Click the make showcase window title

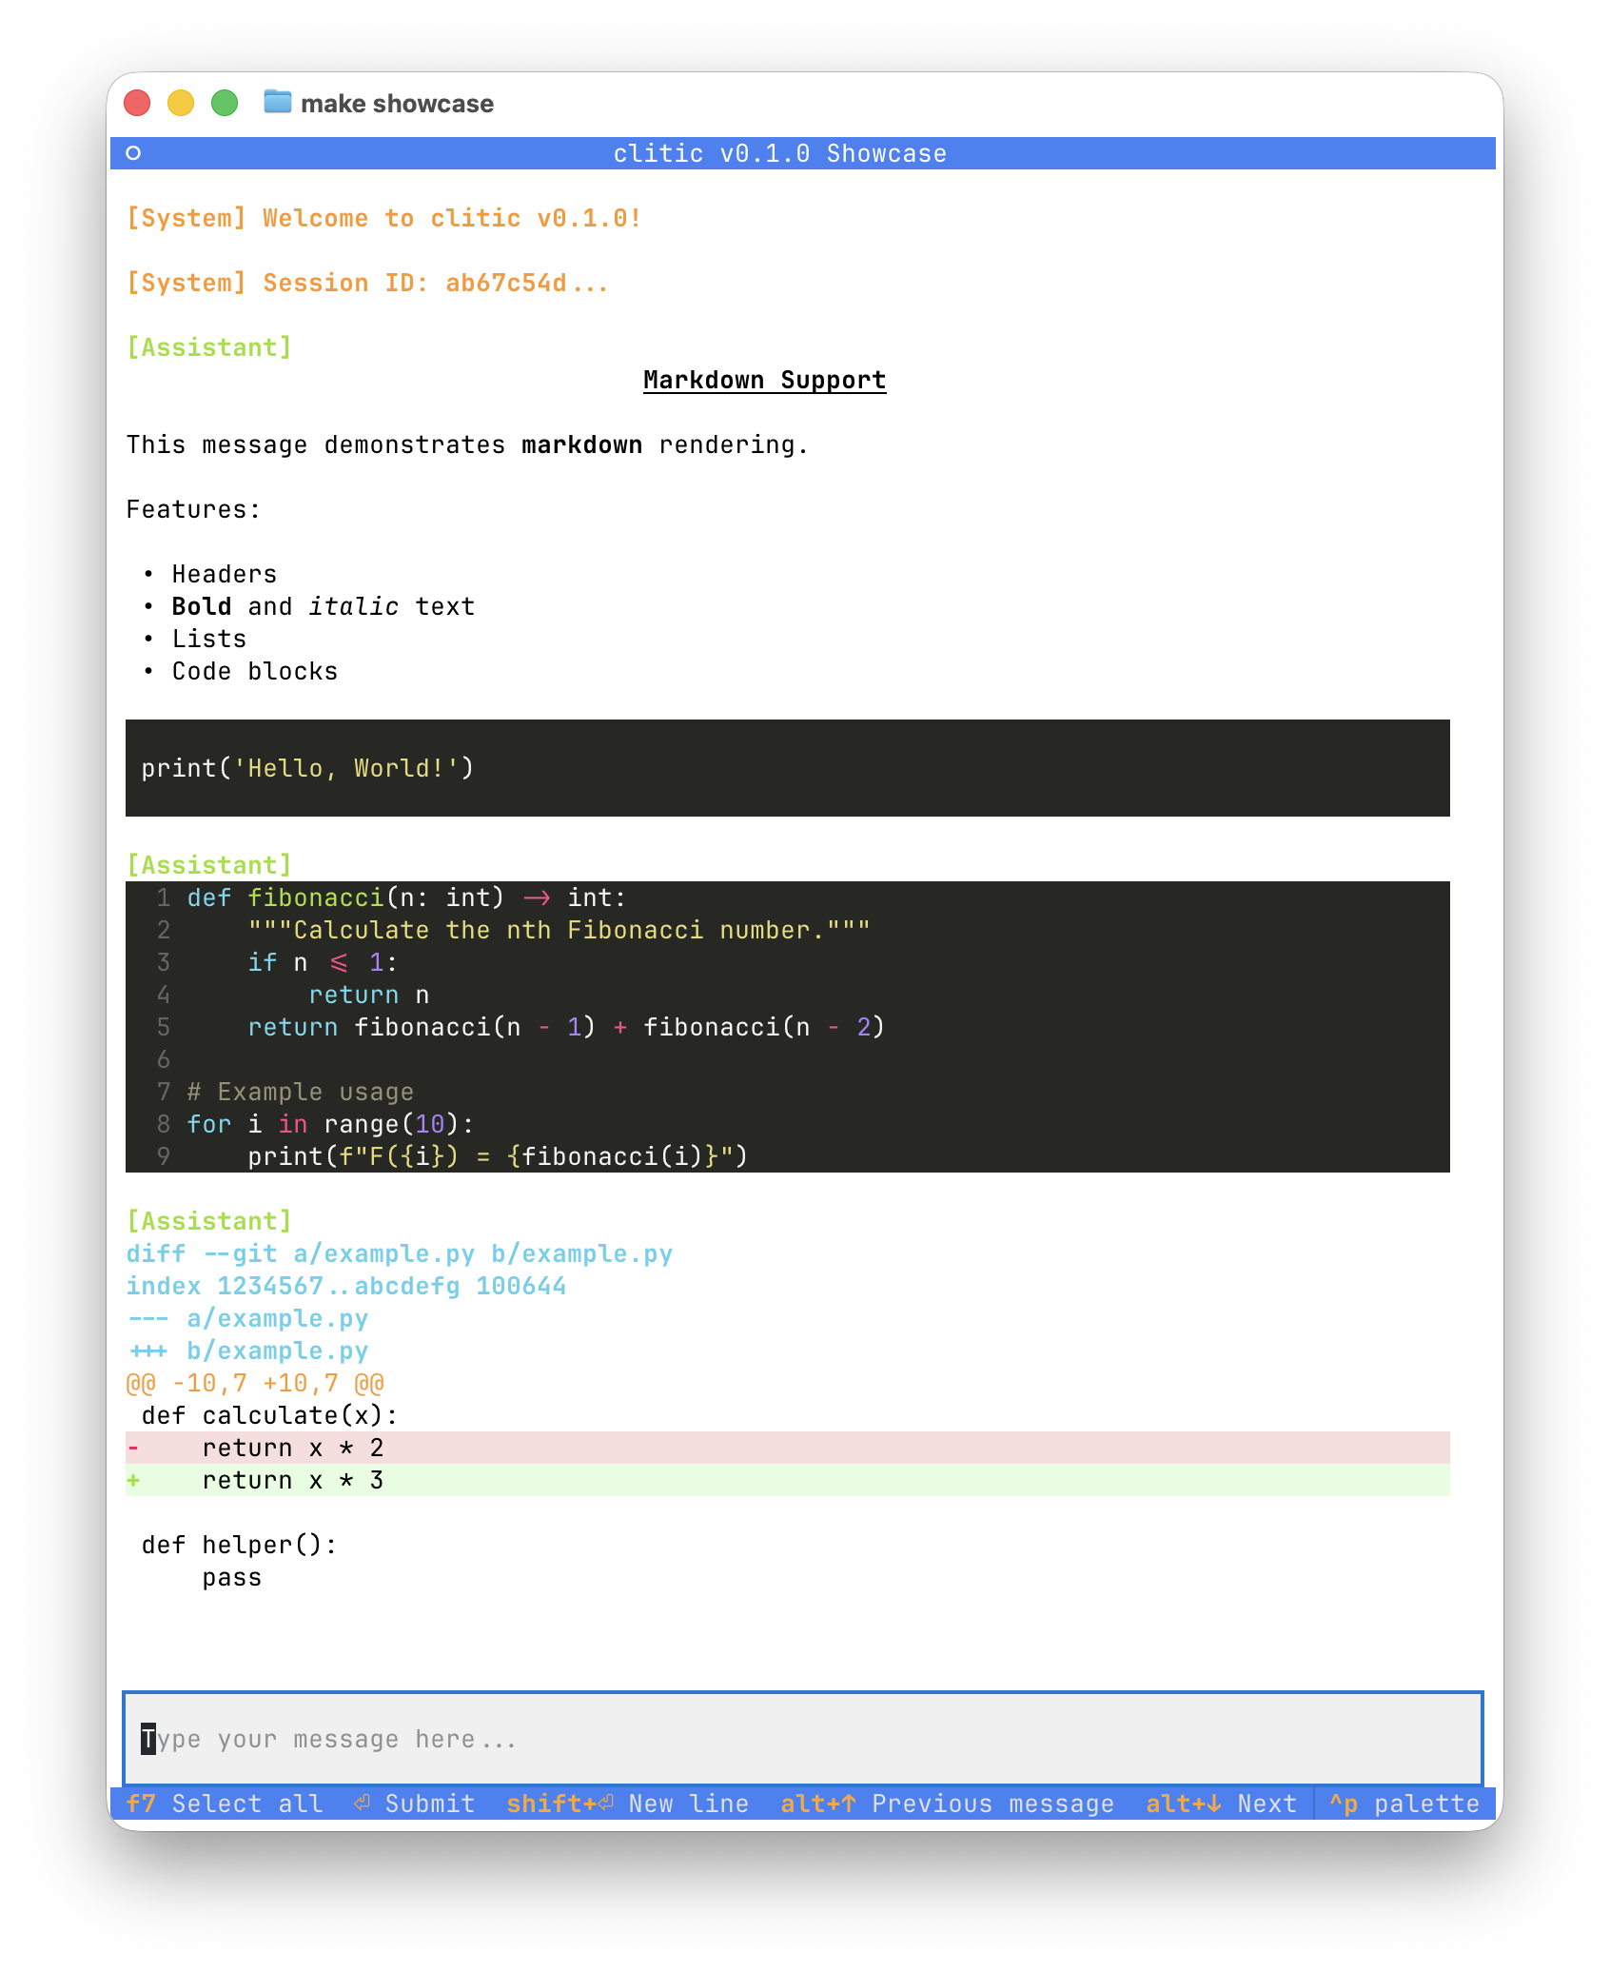tap(398, 103)
